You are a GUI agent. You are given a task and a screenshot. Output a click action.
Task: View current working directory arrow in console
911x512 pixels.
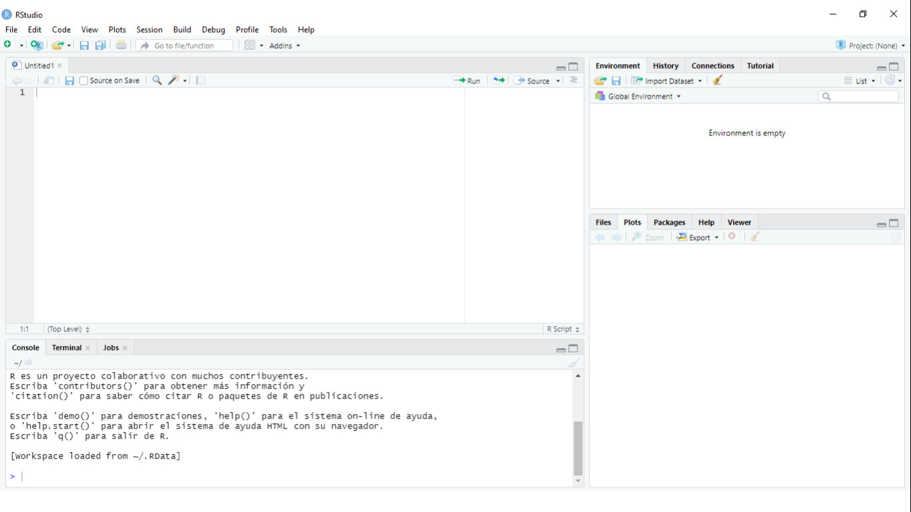click(x=29, y=363)
